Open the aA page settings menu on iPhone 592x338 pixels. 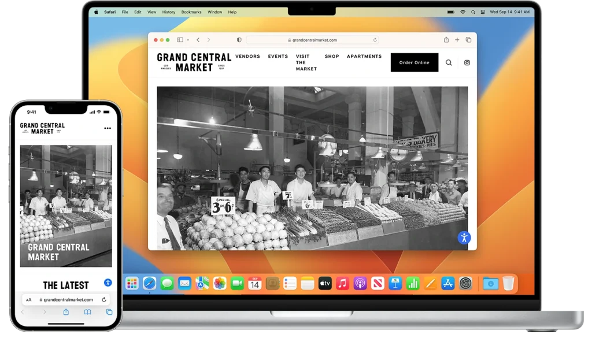click(x=29, y=300)
